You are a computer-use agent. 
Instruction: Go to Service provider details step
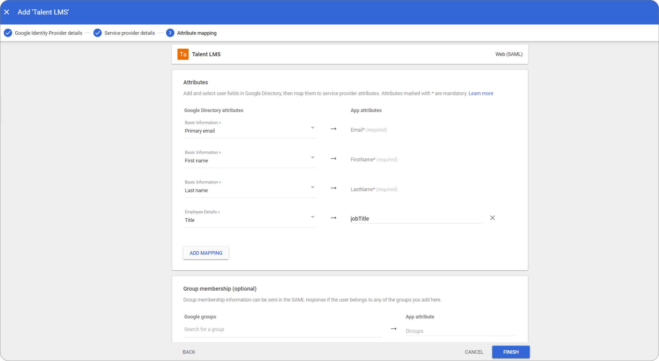tap(129, 33)
